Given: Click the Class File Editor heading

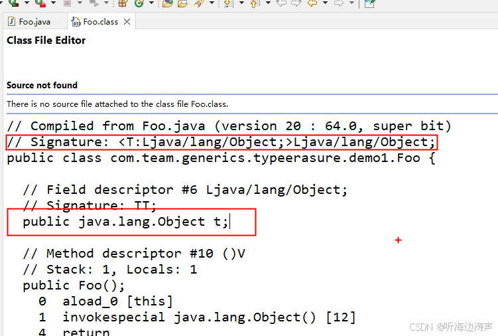Looking at the screenshot, I should tap(46, 41).
